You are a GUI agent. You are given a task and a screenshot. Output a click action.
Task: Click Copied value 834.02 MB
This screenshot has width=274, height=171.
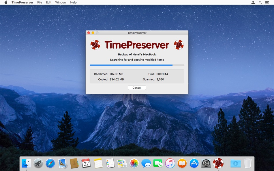point(117,79)
